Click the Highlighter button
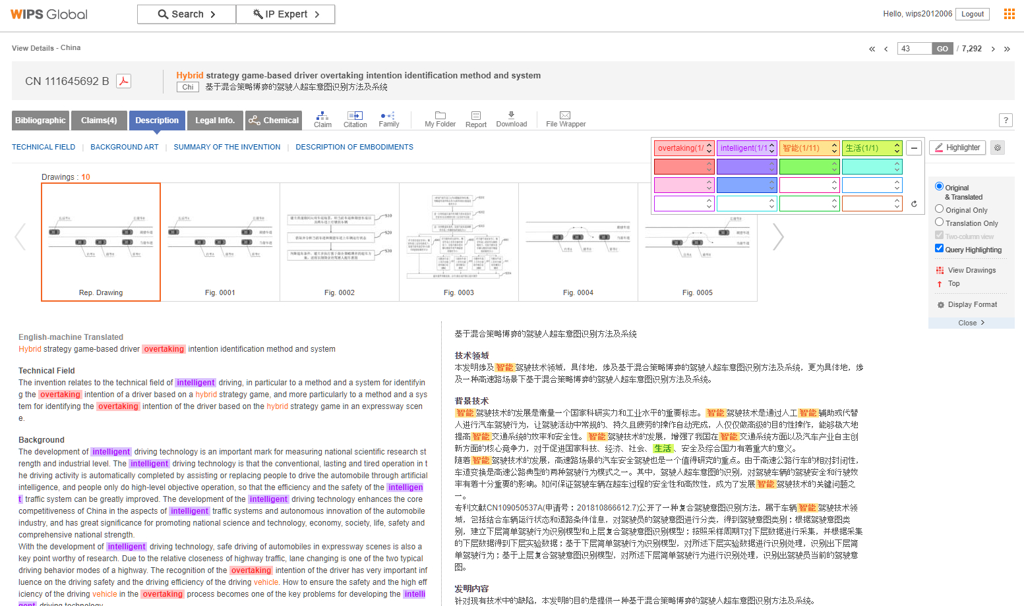The width and height of the screenshot is (1024, 606). pyautogui.click(x=957, y=148)
